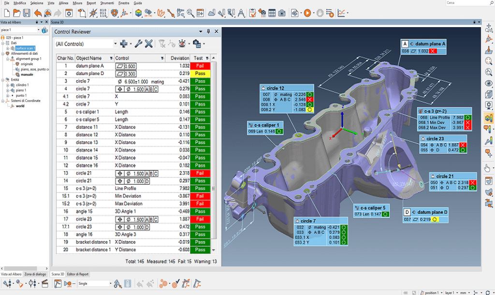Open the Misura menu
Viewport: 495px width, 295px height.
(x=77, y=3)
